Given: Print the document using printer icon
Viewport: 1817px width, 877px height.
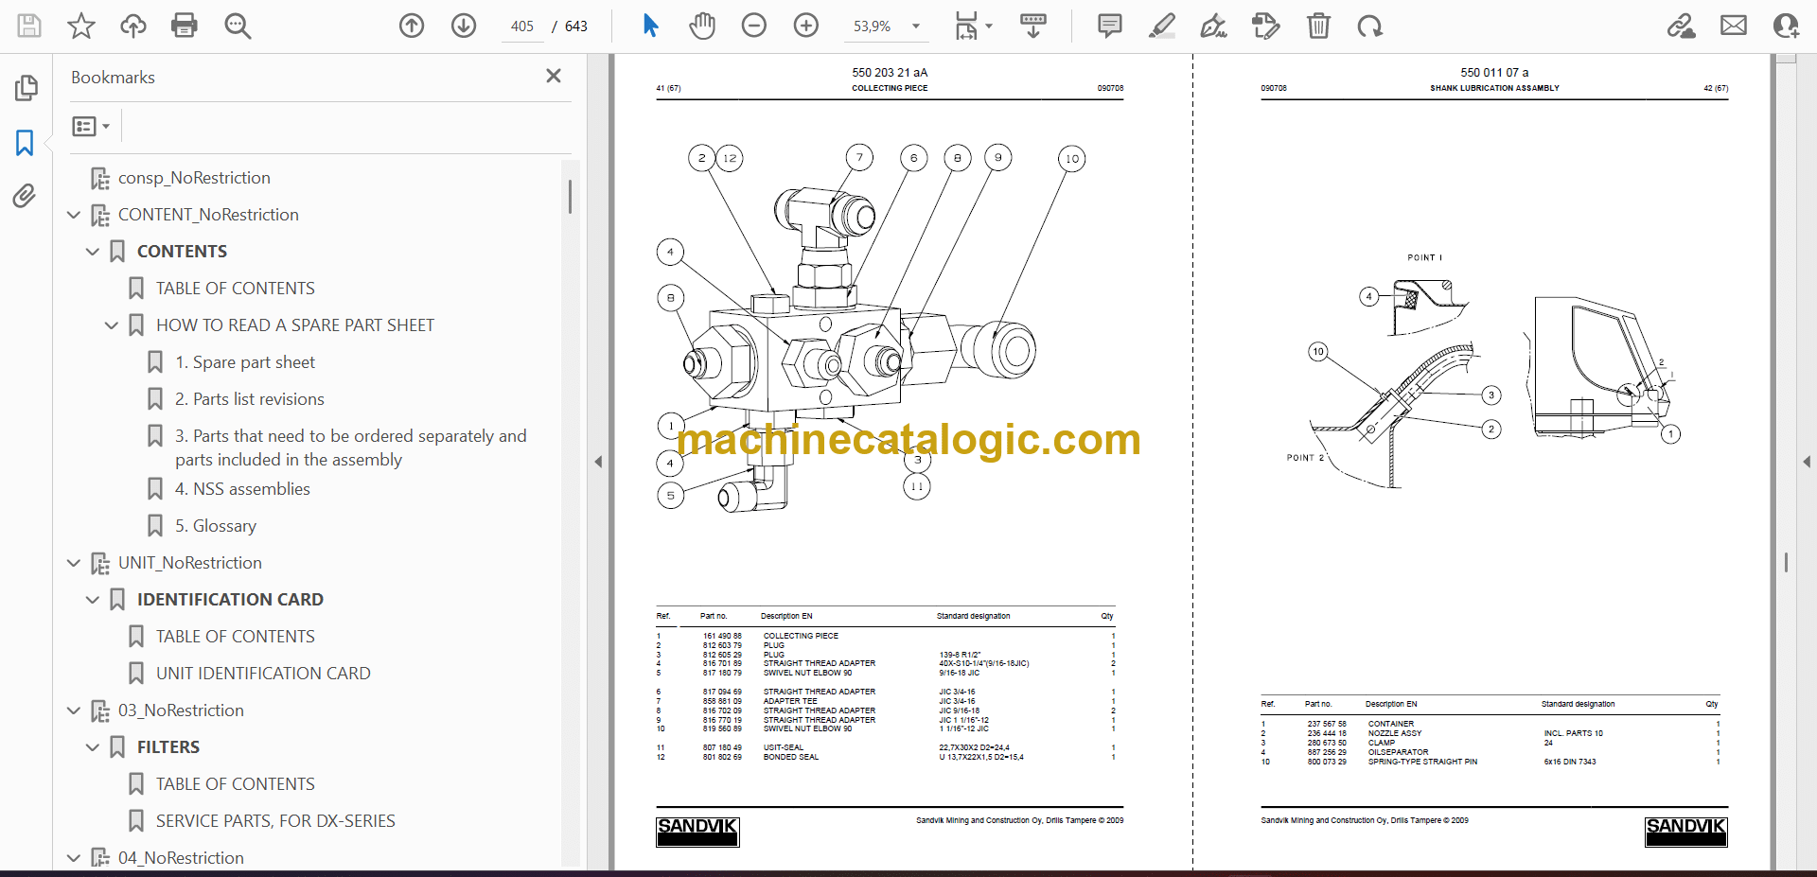Looking at the screenshot, I should (185, 26).
